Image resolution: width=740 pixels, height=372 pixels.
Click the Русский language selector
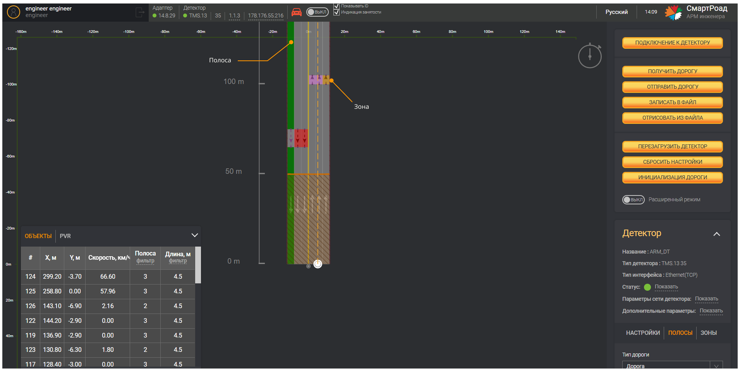click(x=616, y=12)
